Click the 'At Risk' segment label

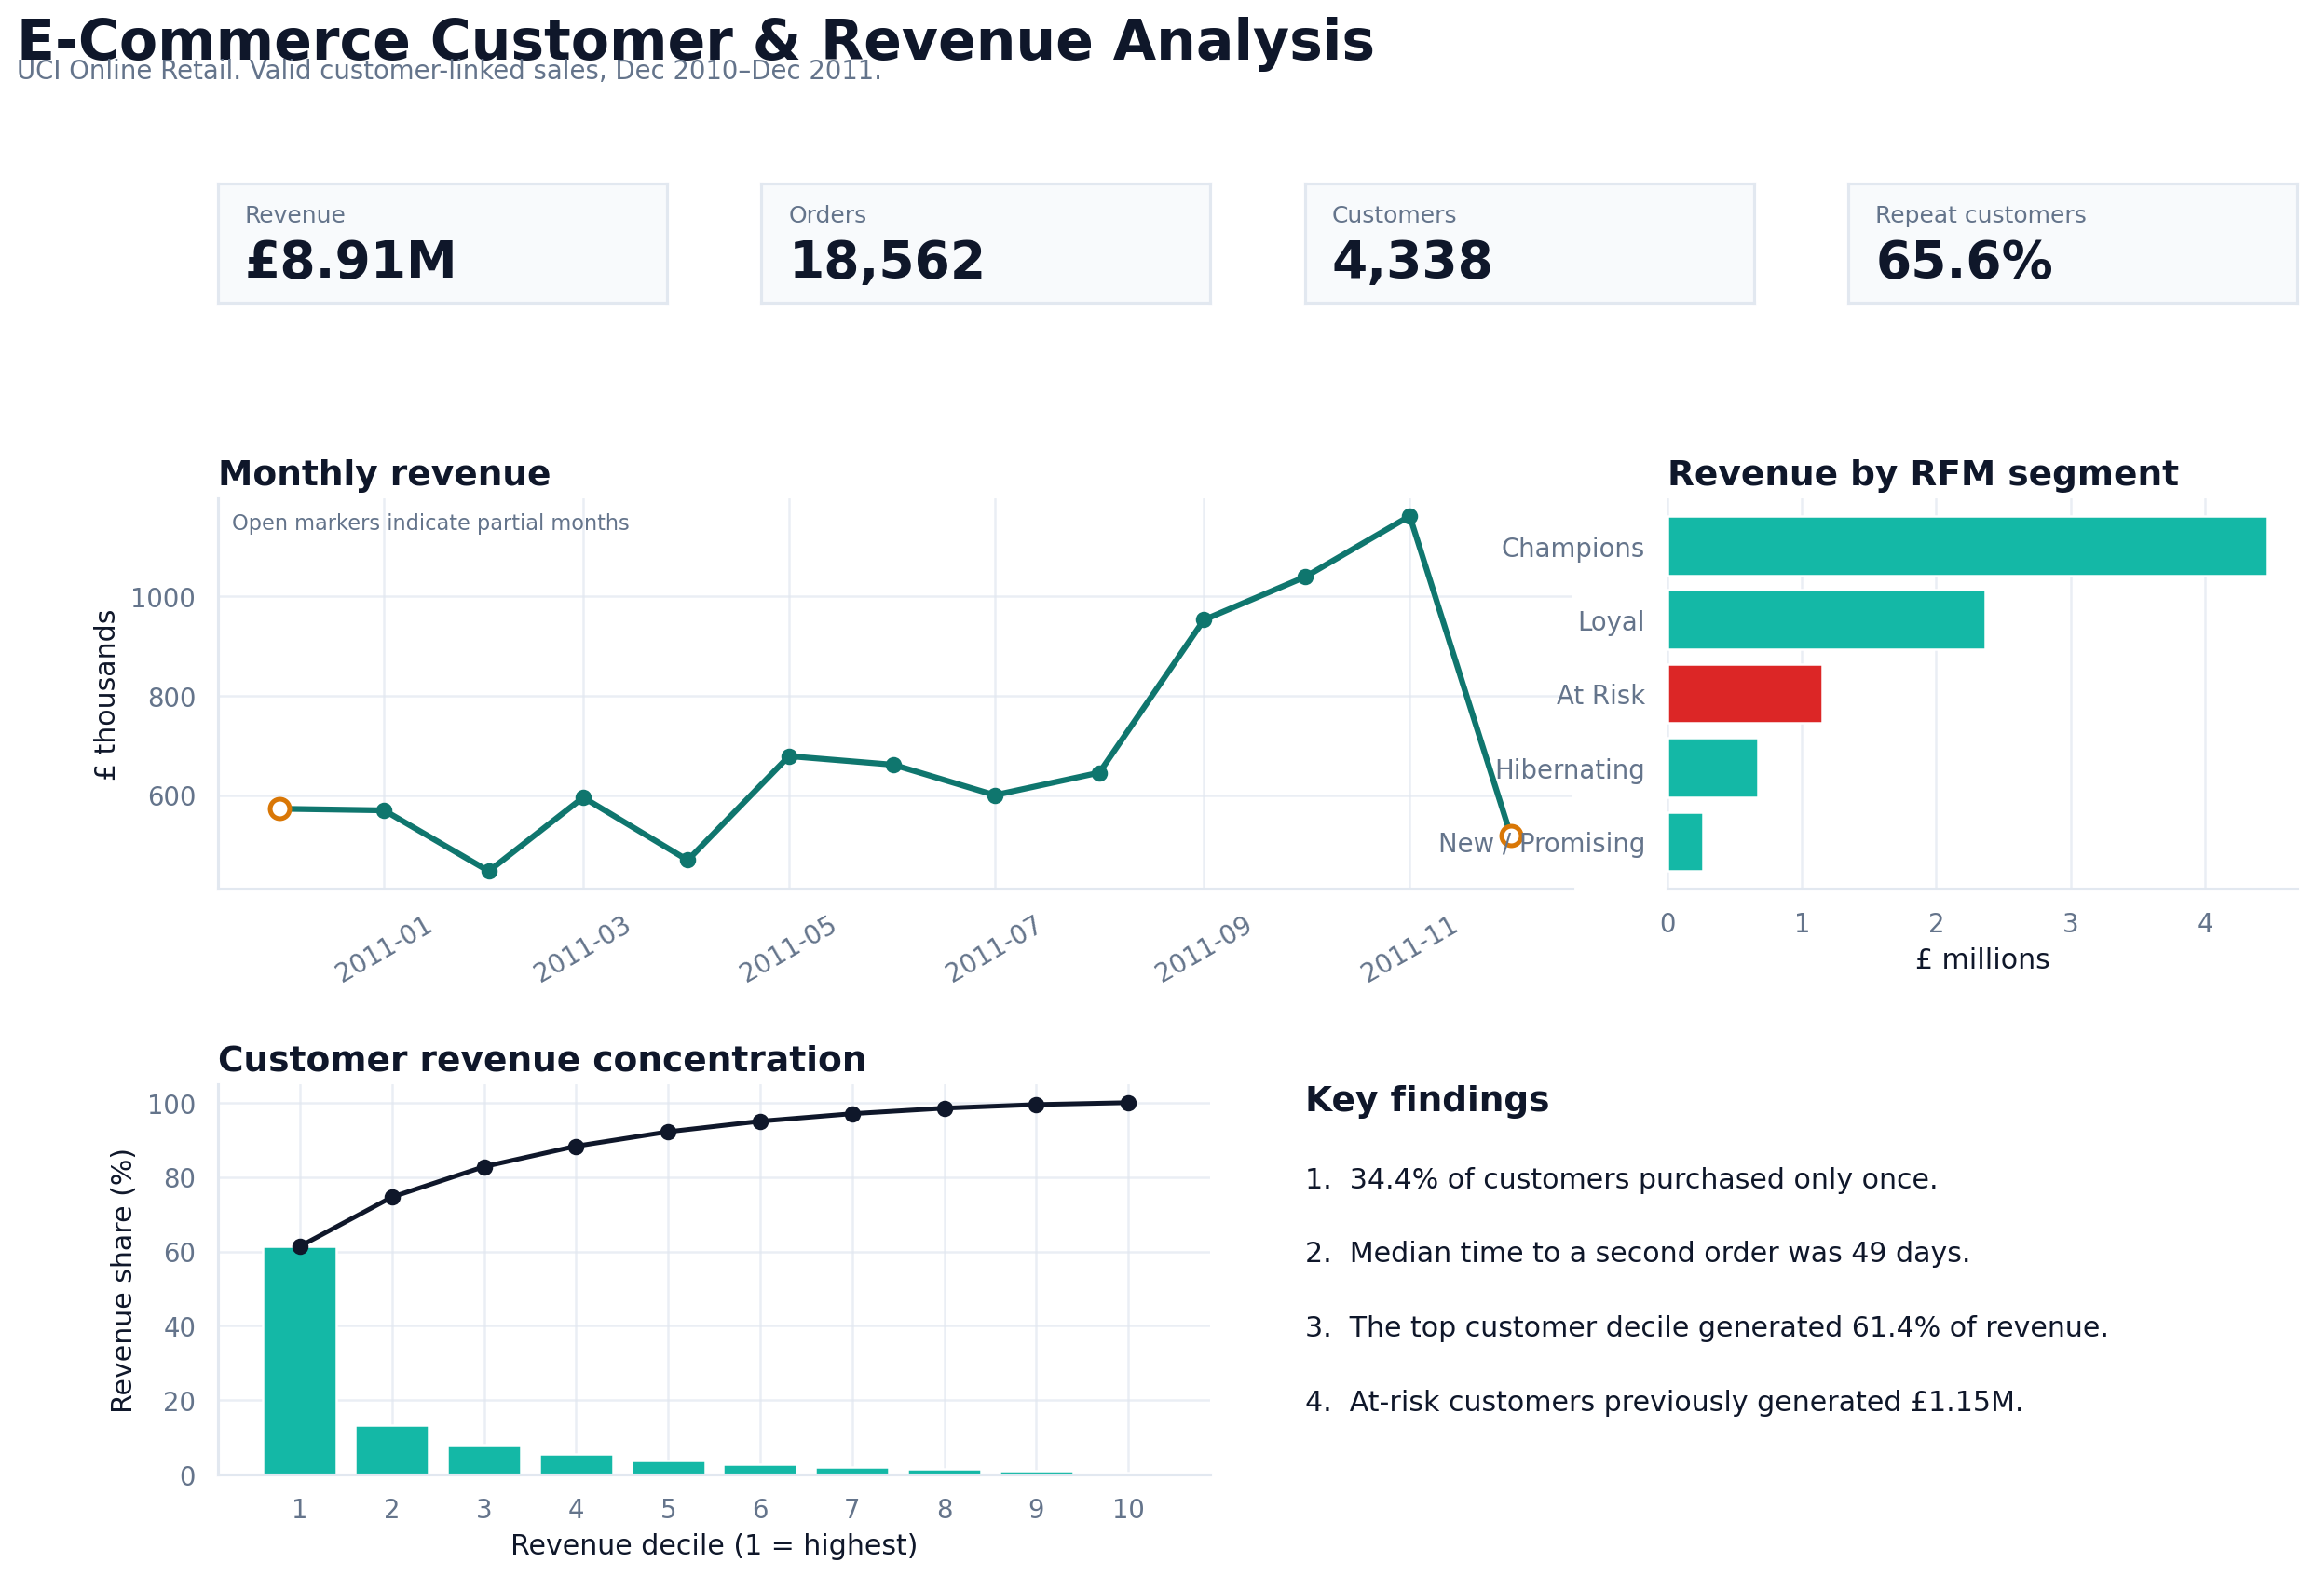[x=1600, y=695]
